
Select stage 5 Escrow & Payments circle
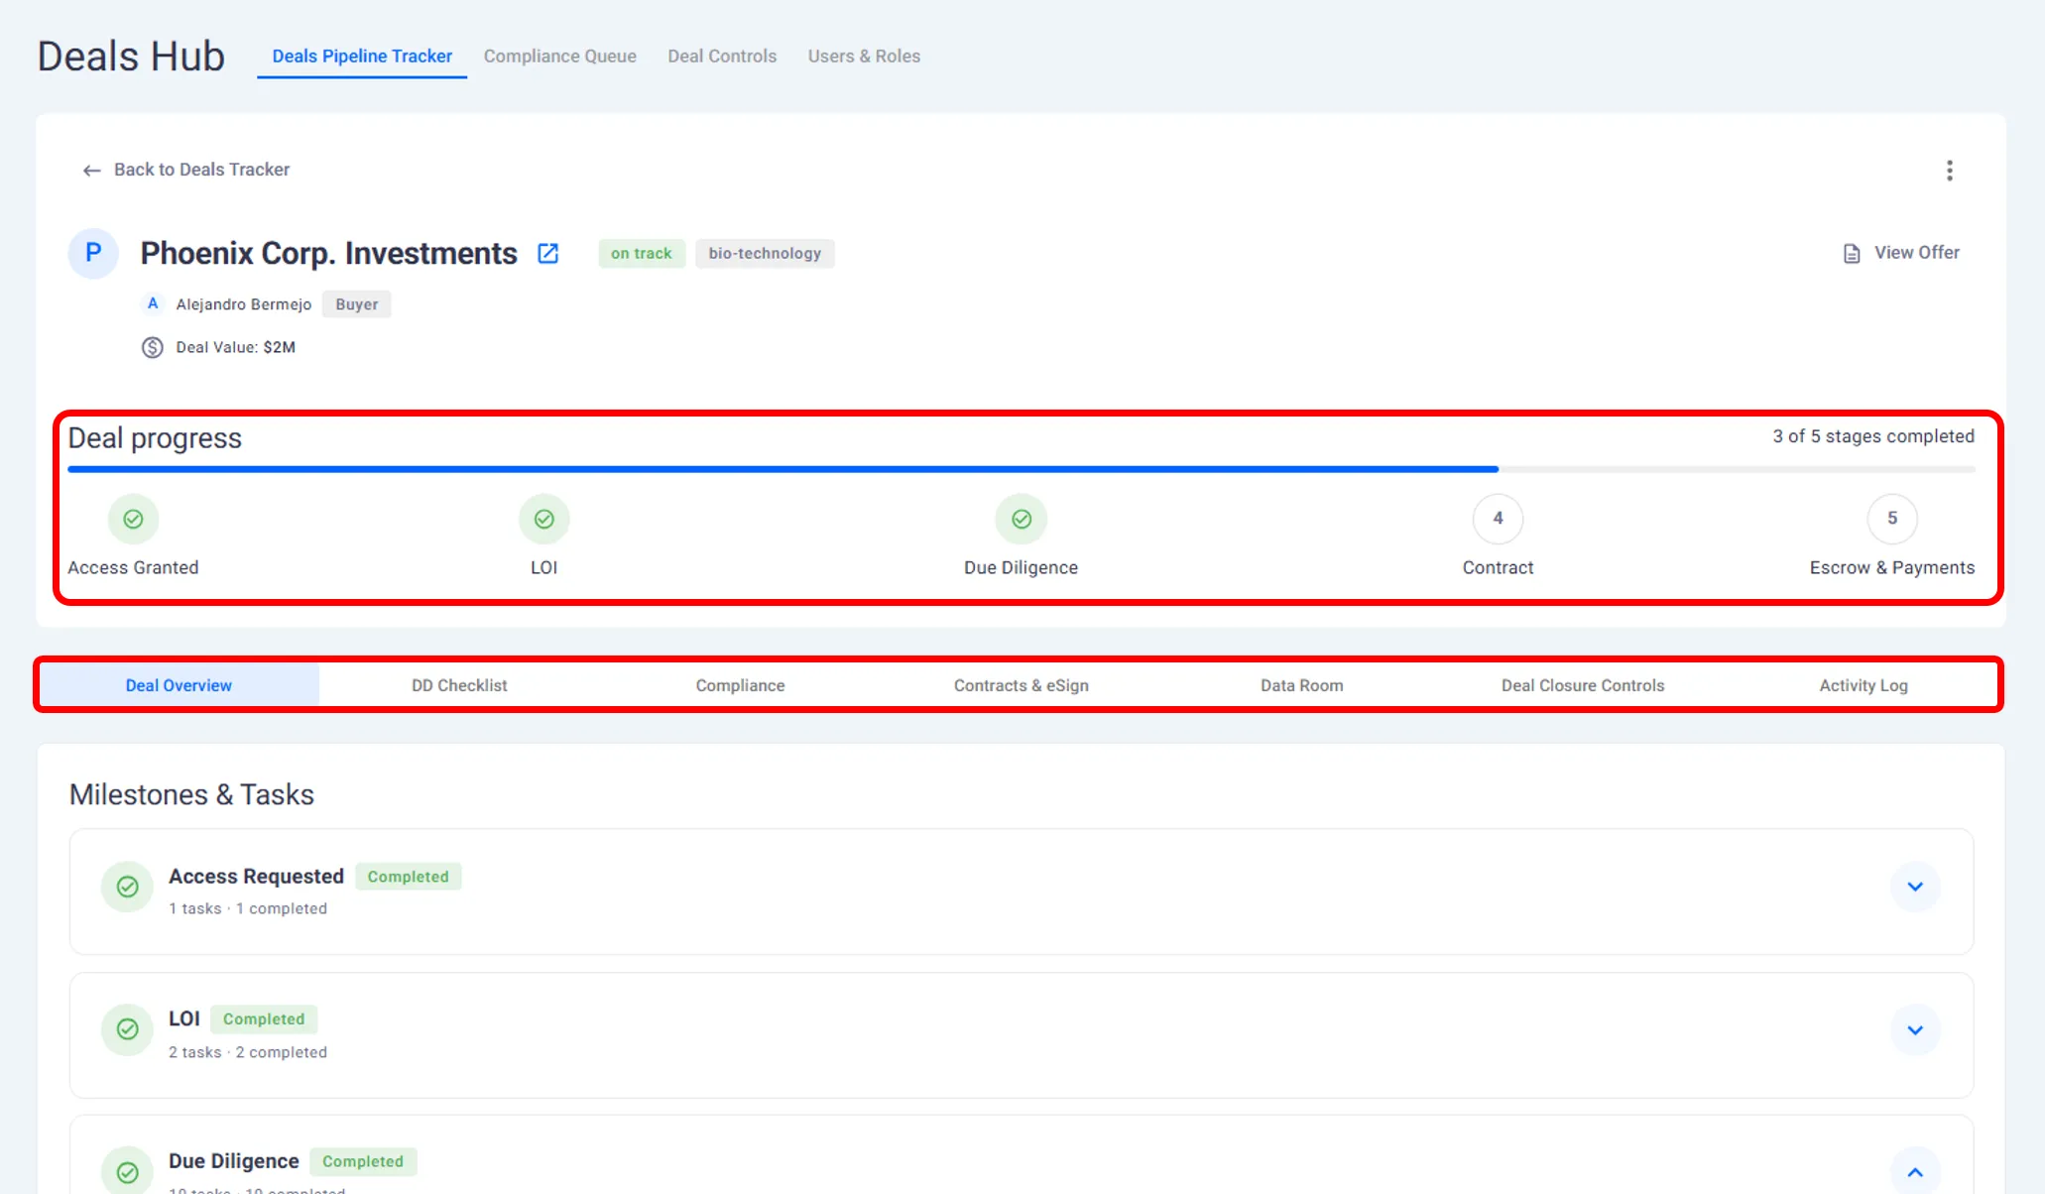click(x=1891, y=519)
